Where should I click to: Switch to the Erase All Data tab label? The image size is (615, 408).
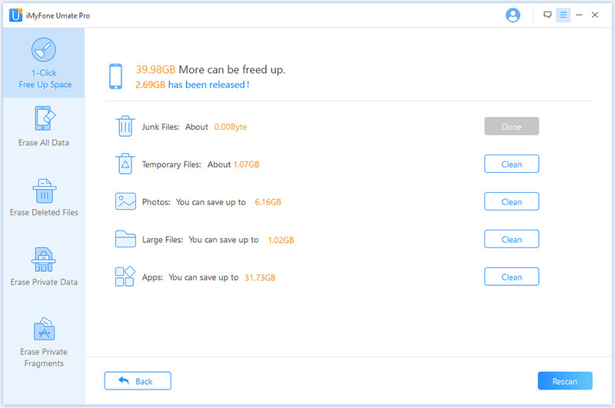click(x=44, y=143)
